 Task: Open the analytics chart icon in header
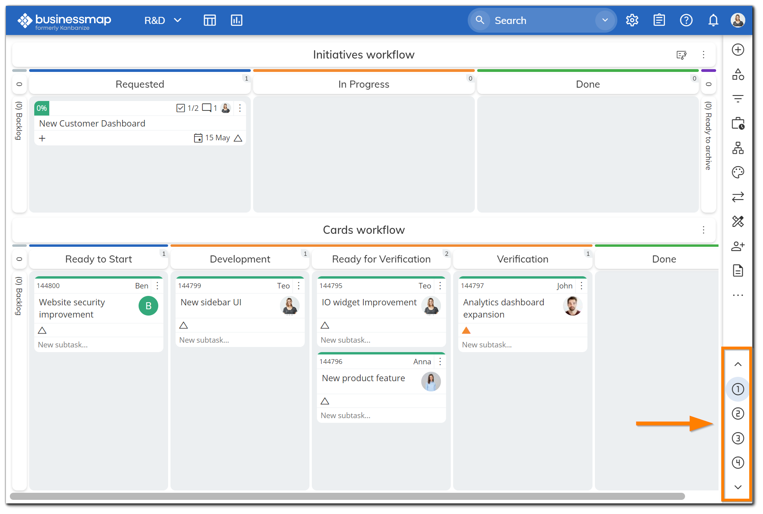point(236,20)
